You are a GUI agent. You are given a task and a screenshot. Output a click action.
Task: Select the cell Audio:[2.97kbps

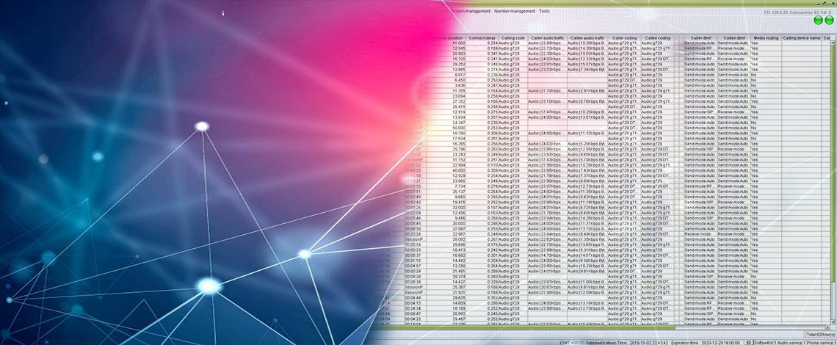point(587,91)
